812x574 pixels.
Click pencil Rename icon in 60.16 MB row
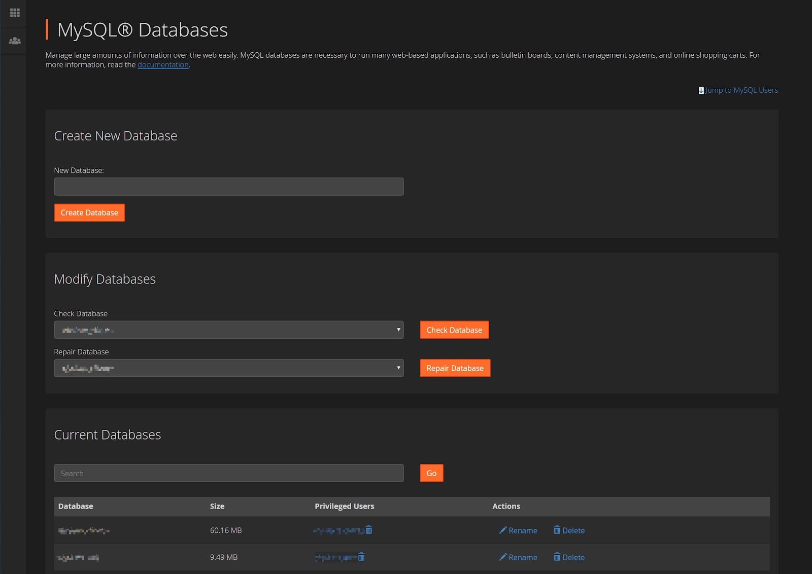(503, 530)
